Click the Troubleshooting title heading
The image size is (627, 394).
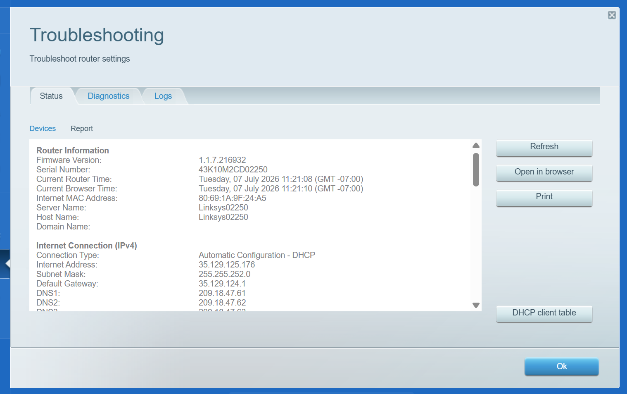click(97, 36)
